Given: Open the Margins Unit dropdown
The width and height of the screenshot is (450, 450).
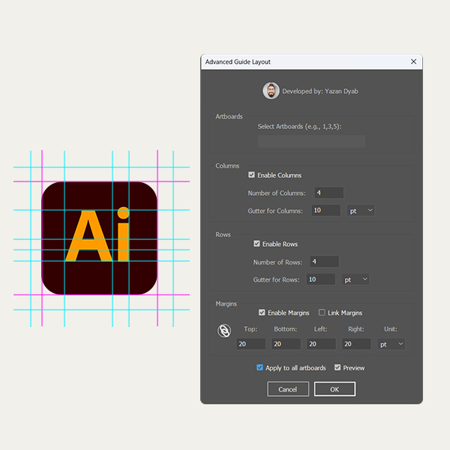Looking at the screenshot, I should (x=391, y=344).
